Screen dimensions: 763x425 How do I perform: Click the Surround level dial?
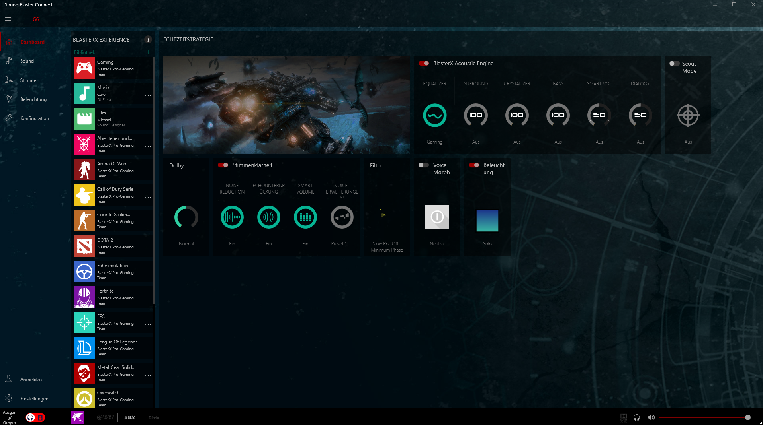click(x=476, y=115)
